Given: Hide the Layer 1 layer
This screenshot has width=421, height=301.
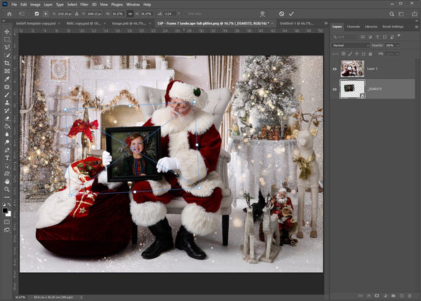Looking at the screenshot, I should [x=334, y=68].
